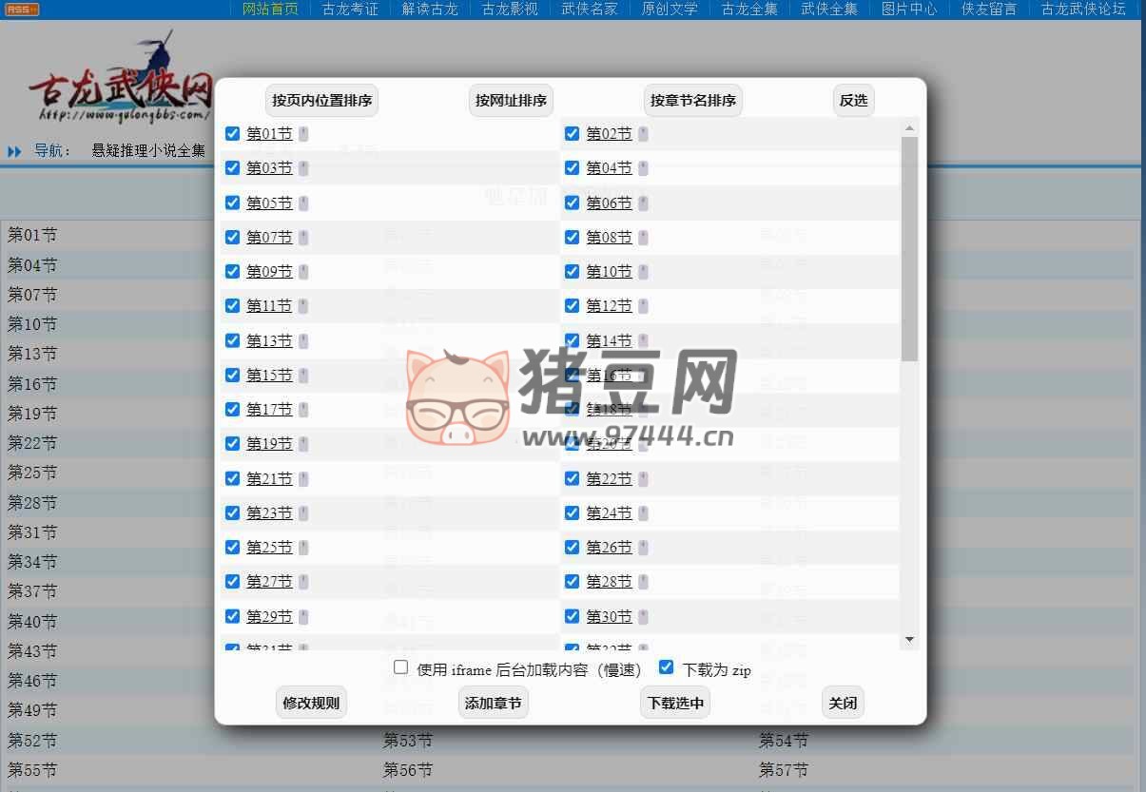Disable the 下载为 zip checkbox

pyautogui.click(x=667, y=667)
